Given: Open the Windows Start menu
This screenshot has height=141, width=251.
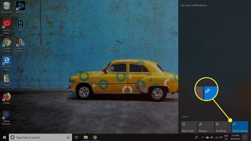Looking at the screenshot, I should (4, 137).
